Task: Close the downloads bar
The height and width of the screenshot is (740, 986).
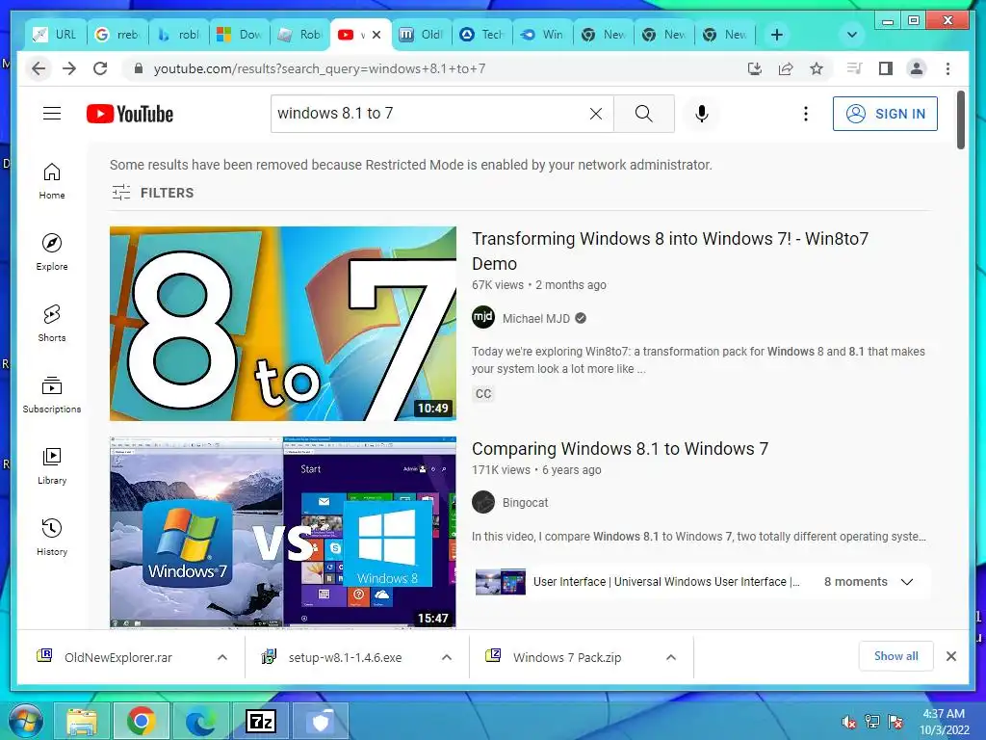Action: tap(950, 656)
